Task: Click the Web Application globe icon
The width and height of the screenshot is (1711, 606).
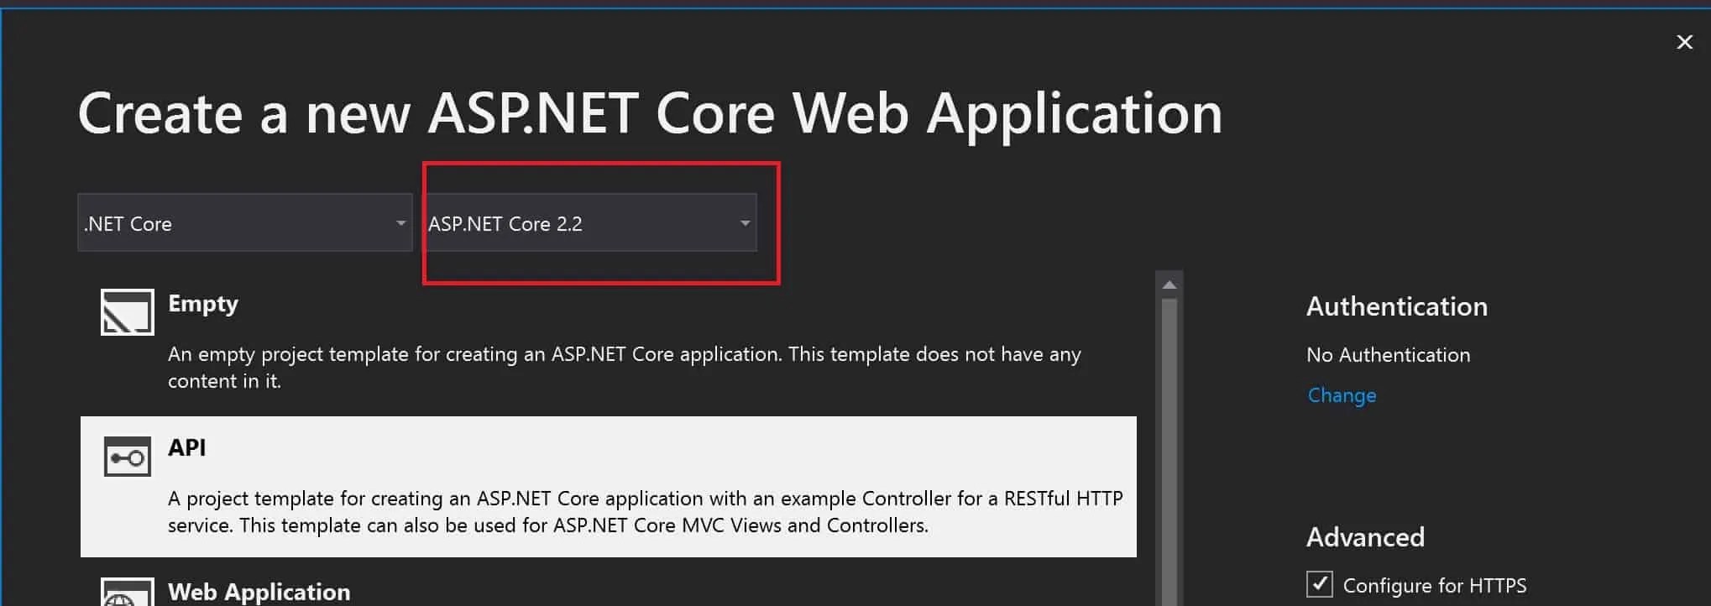Action: pos(128,592)
